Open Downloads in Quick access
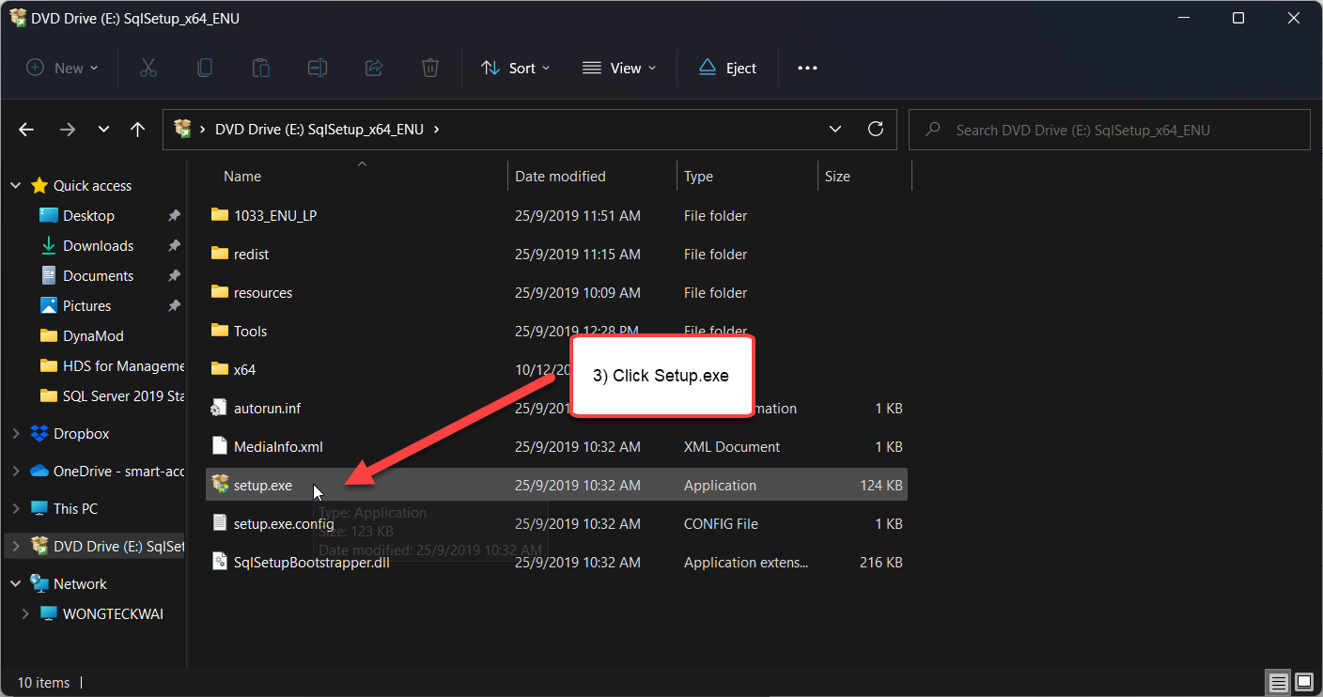The width and height of the screenshot is (1323, 697). 98,245
